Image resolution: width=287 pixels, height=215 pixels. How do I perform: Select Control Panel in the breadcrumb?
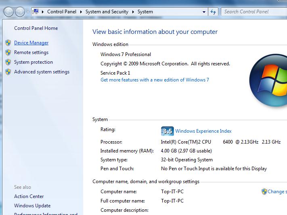[x=62, y=12]
